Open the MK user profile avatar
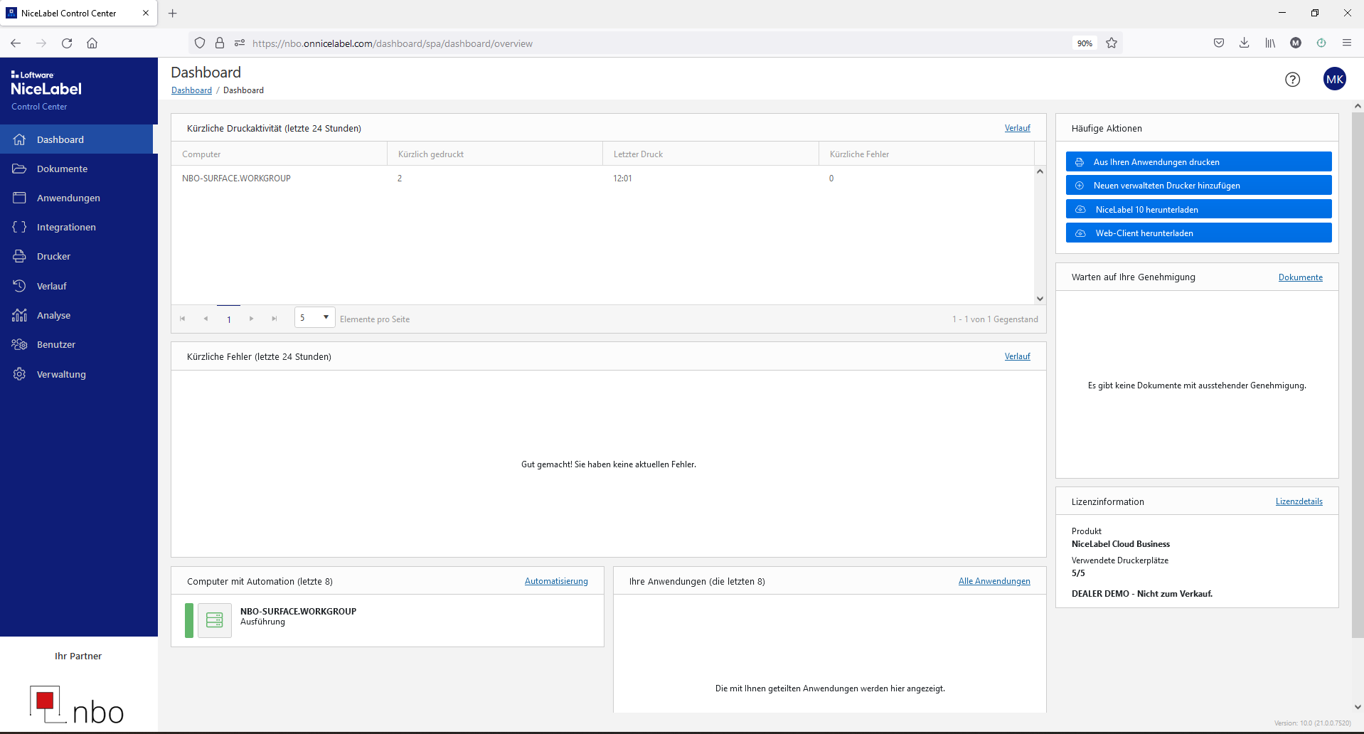This screenshot has height=734, width=1364. pyautogui.click(x=1335, y=79)
